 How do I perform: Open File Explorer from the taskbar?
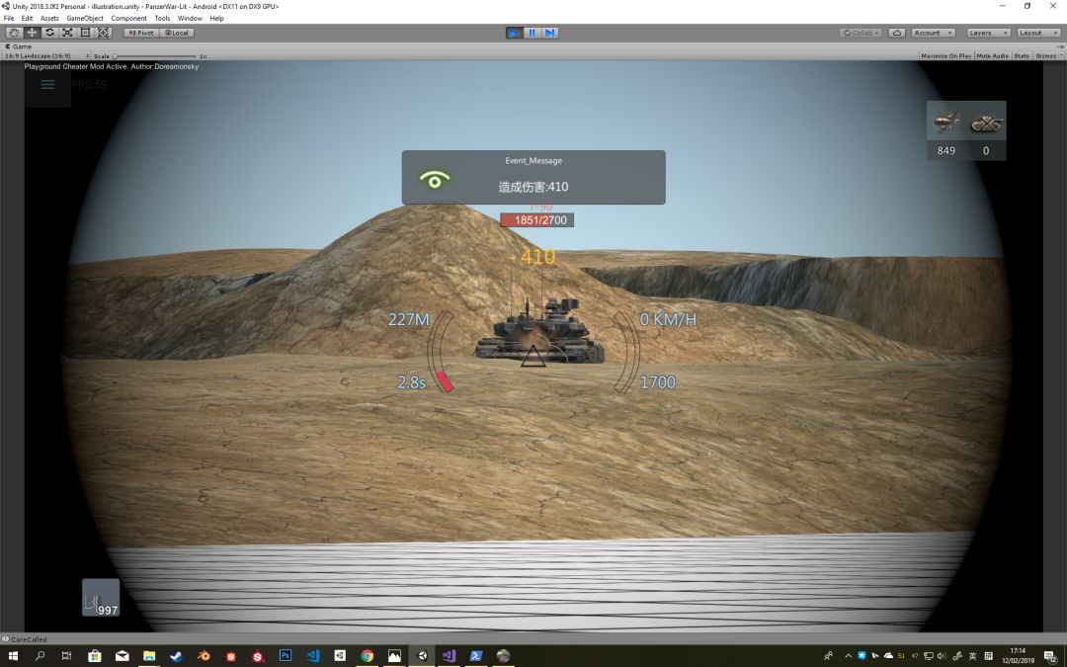pyautogui.click(x=149, y=655)
